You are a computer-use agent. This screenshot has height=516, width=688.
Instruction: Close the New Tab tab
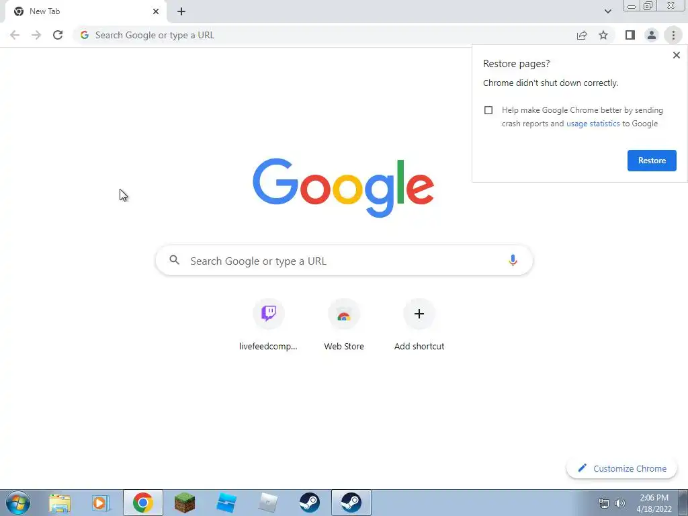(x=156, y=11)
